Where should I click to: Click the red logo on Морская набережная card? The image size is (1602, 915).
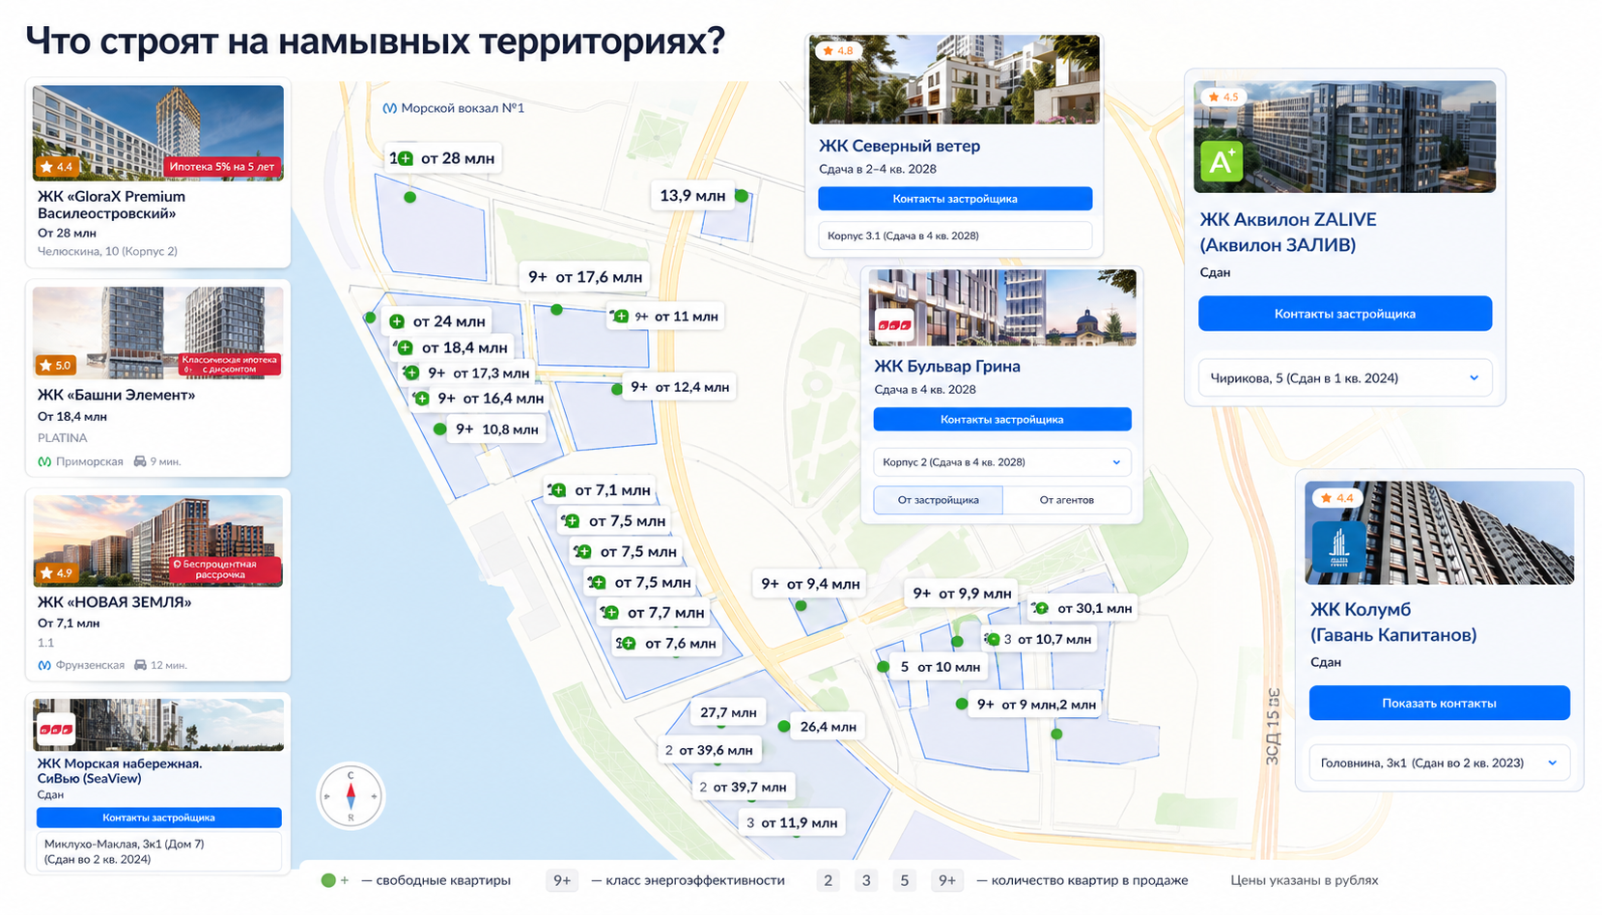tap(55, 730)
